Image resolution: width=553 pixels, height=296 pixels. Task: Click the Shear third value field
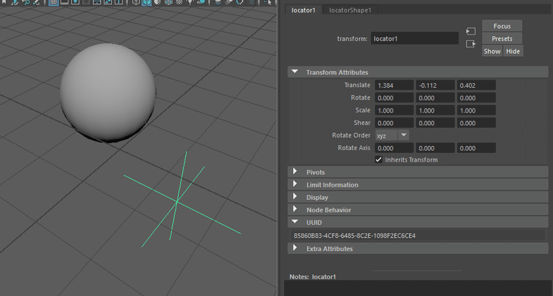coord(476,123)
